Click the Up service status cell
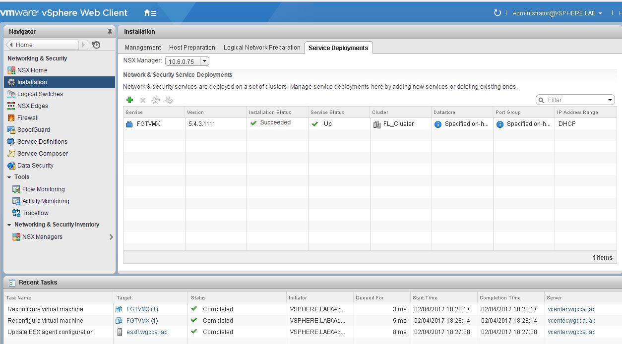Image resolution: width=622 pixels, height=344 pixels. 339,124
